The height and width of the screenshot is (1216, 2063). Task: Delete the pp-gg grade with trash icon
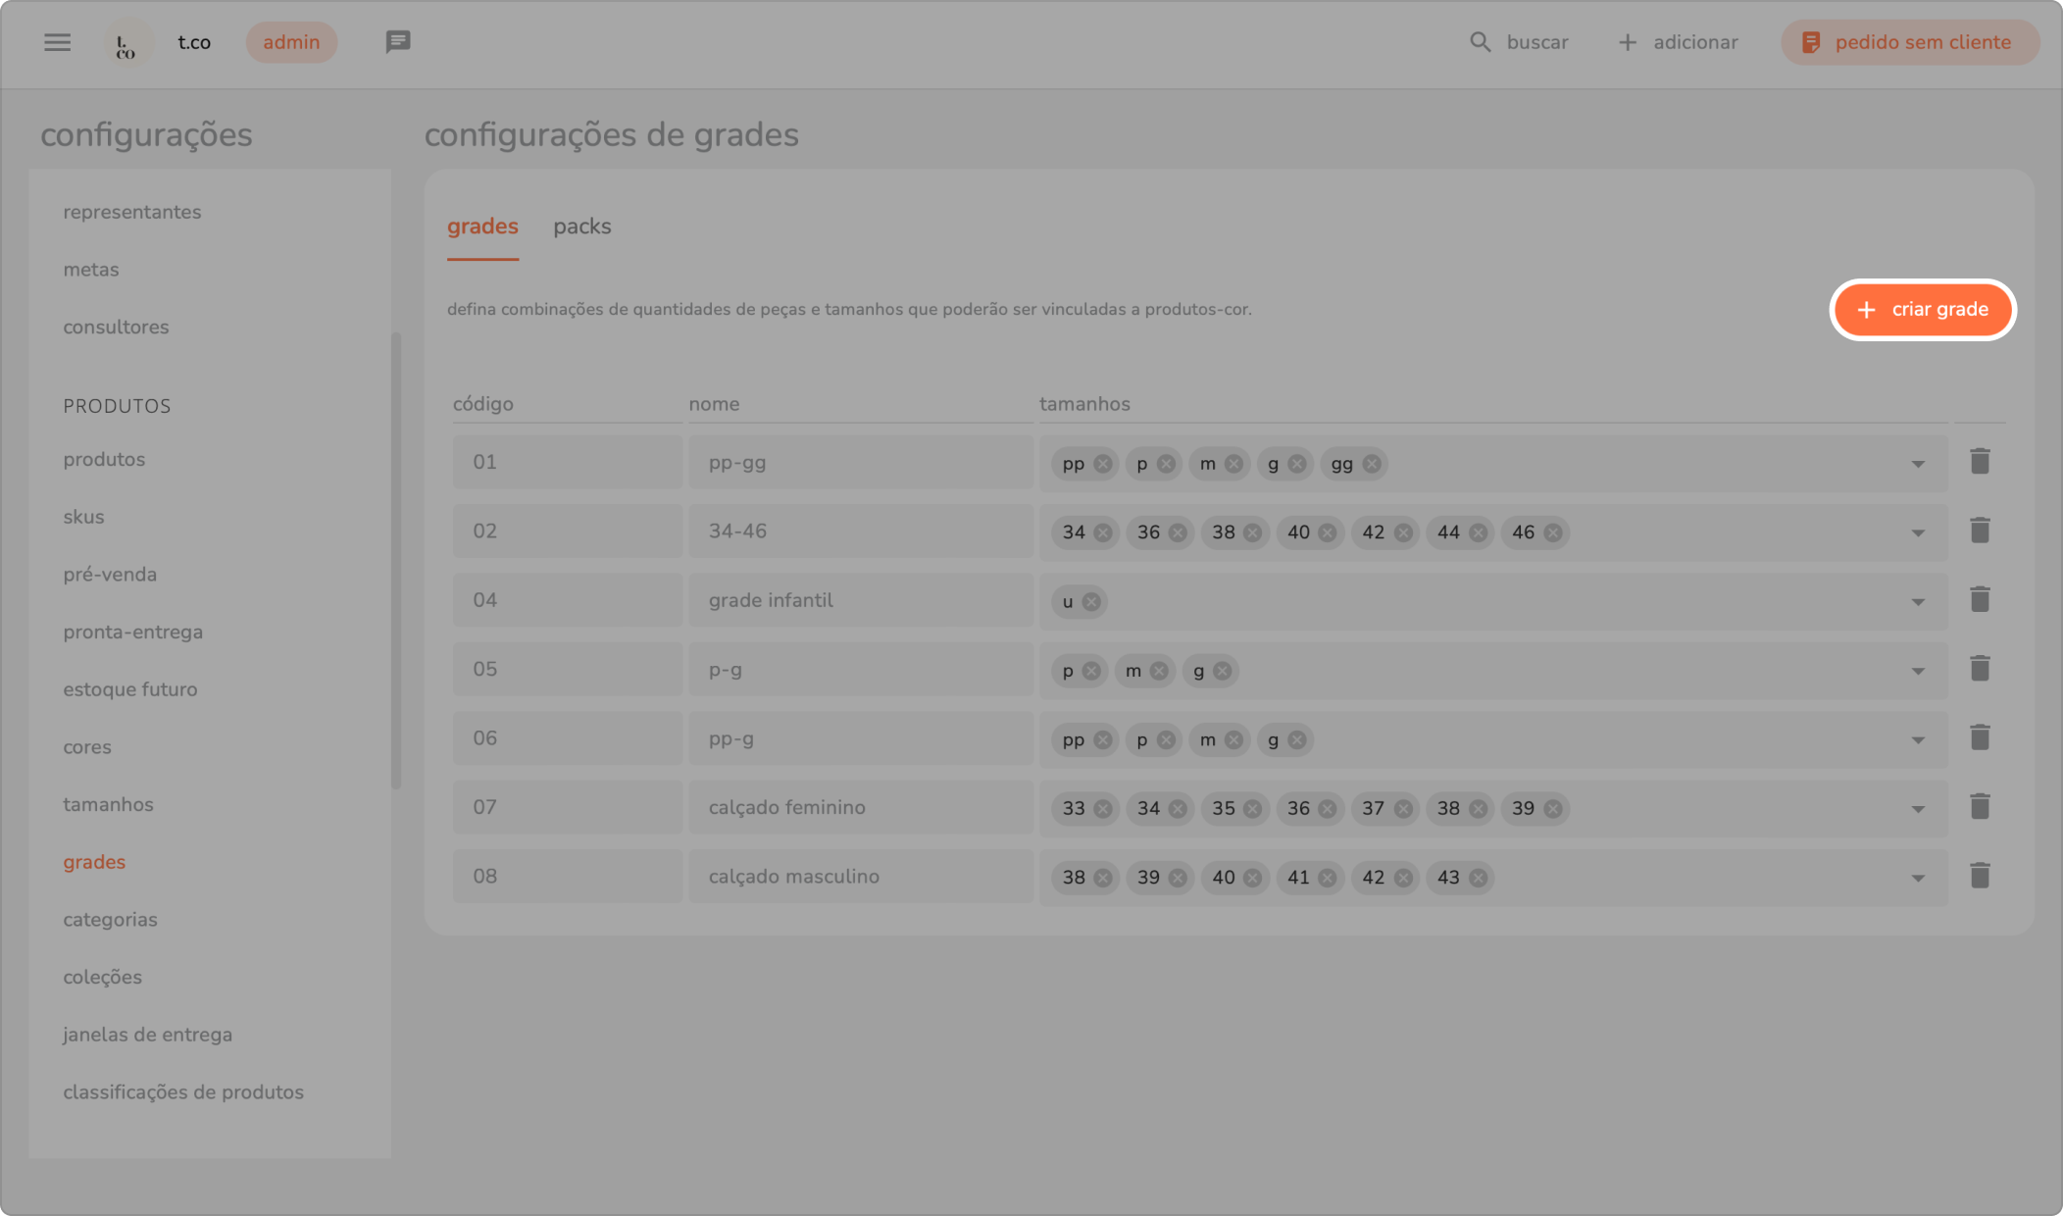(x=1980, y=462)
